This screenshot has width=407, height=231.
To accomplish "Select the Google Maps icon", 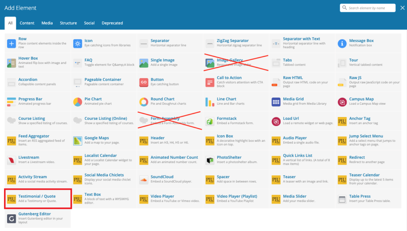I will click(78, 141).
